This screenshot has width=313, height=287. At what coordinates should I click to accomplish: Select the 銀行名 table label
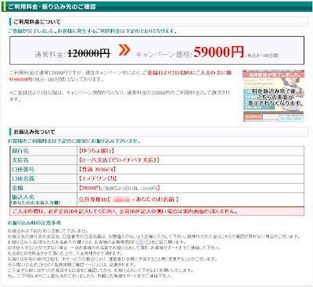(x=20, y=151)
